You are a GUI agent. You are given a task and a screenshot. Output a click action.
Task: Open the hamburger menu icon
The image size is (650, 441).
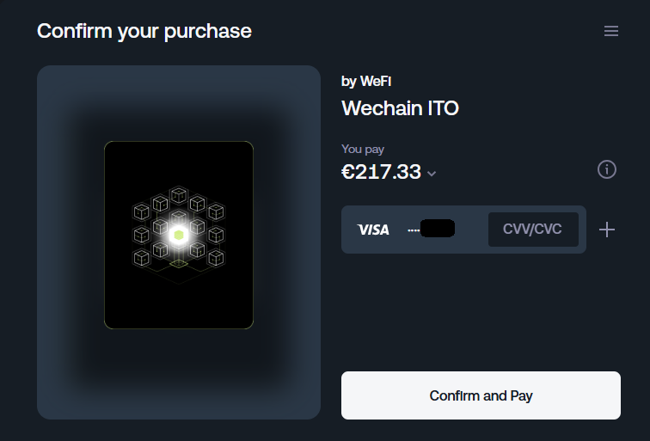(x=611, y=31)
